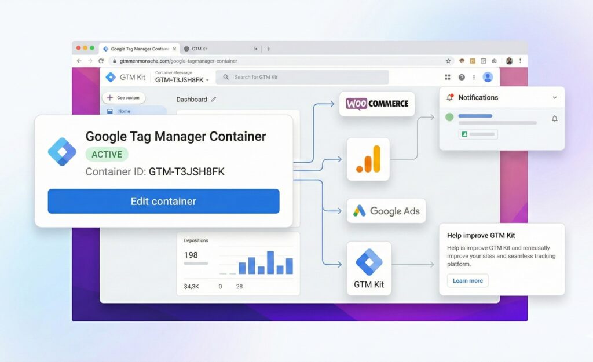Open Learn more in Help improve GTM Kit
593x362 pixels.
[467, 280]
